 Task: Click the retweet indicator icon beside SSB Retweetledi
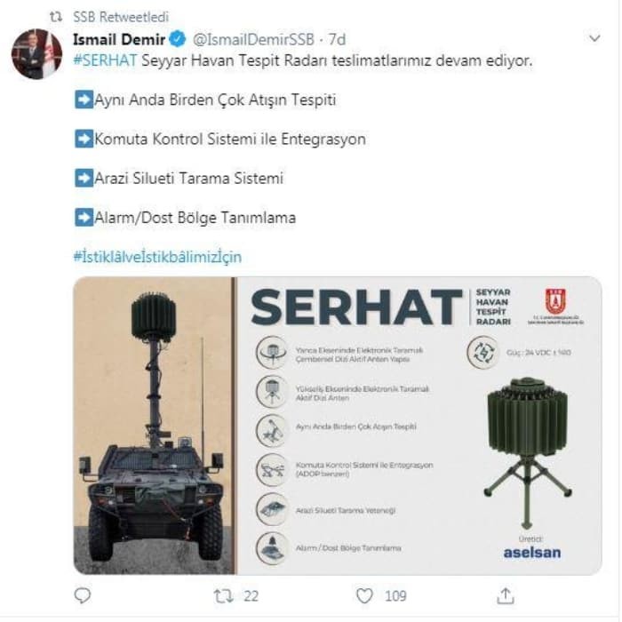point(56,17)
